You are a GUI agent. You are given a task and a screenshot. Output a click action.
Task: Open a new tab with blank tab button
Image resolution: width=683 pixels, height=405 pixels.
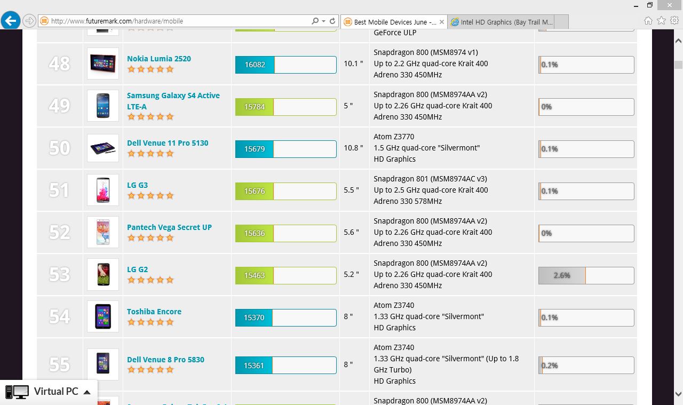point(561,22)
